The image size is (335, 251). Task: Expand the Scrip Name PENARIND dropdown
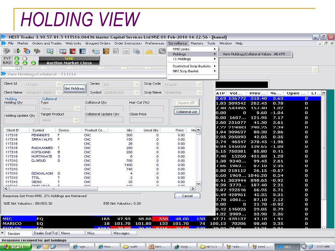click(199, 92)
